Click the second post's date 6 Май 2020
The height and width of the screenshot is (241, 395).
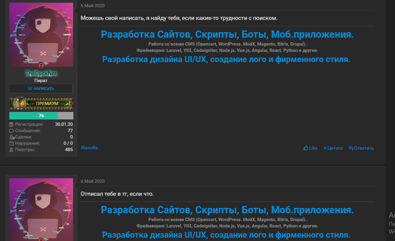(x=93, y=181)
